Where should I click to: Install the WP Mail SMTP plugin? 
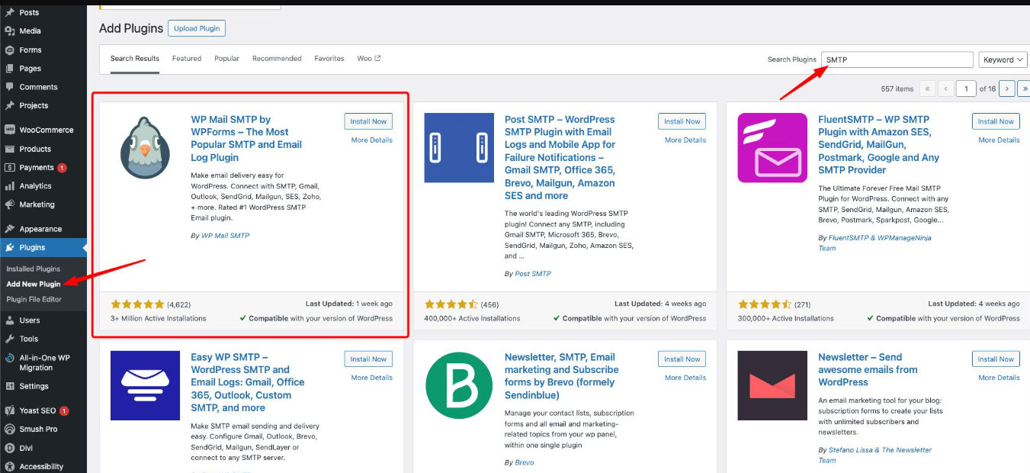coord(368,121)
